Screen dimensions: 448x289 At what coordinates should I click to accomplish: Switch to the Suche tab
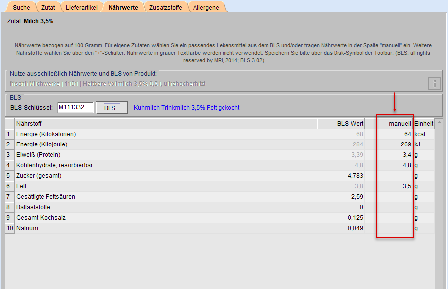(x=21, y=8)
